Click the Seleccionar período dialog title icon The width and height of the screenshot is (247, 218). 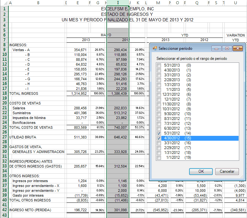click(x=155, y=49)
